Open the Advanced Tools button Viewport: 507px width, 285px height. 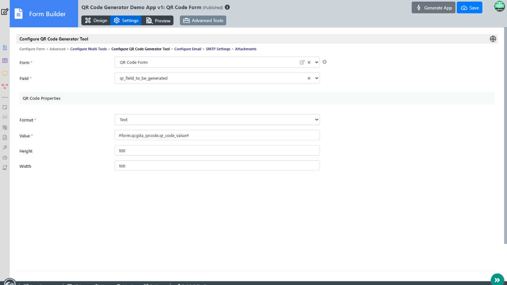click(x=203, y=21)
